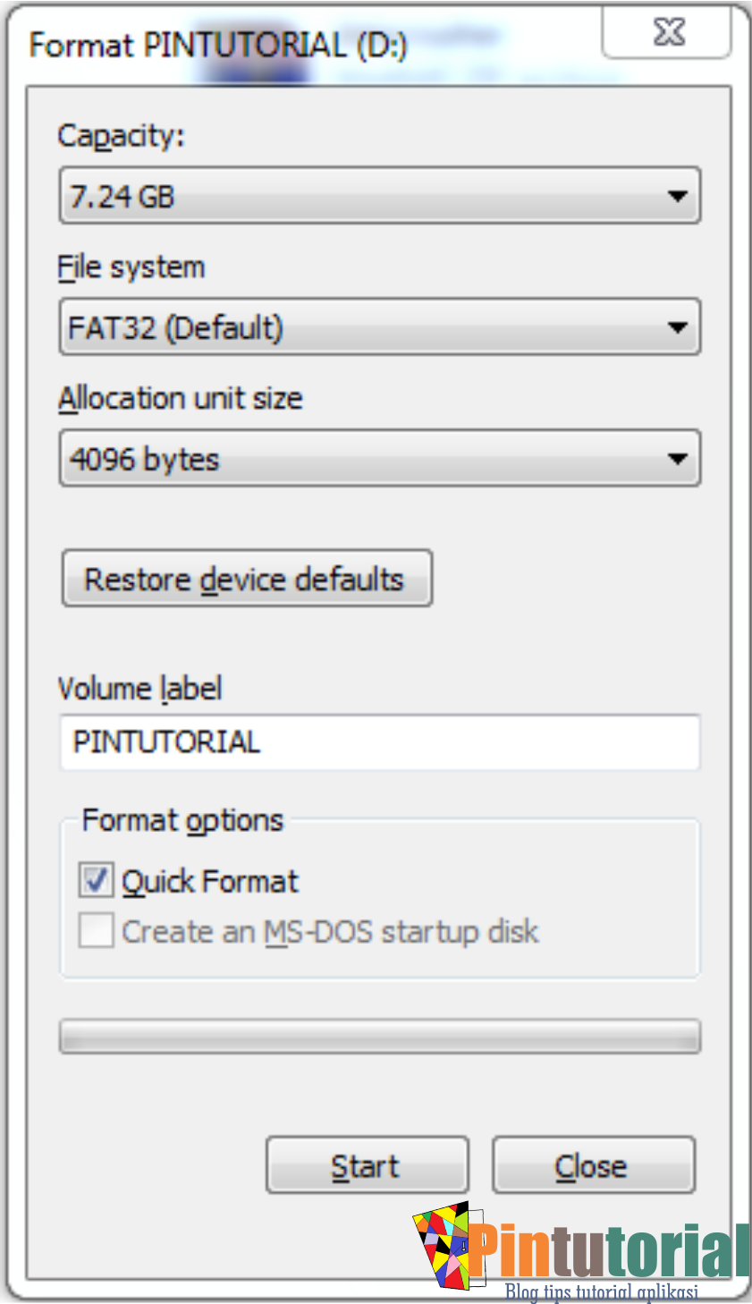Uncheck the Quick Format checkbox
The image size is (752, 1304).
(x=96, y=881)
